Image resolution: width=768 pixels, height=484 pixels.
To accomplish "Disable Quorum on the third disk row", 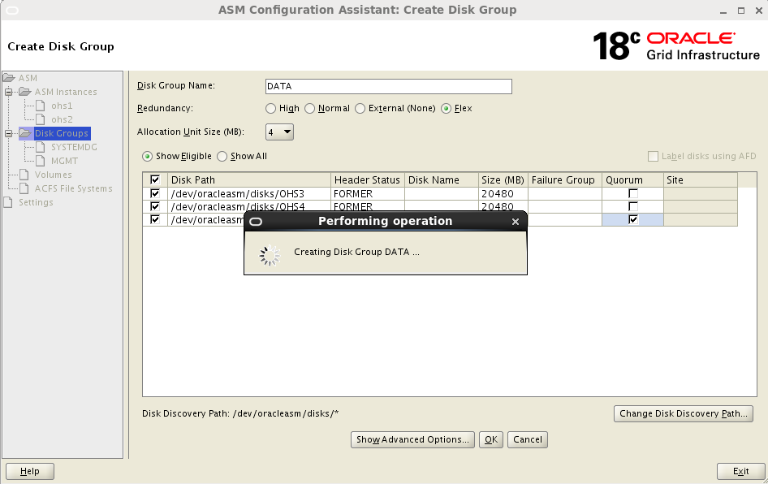I will coord(632,219).
